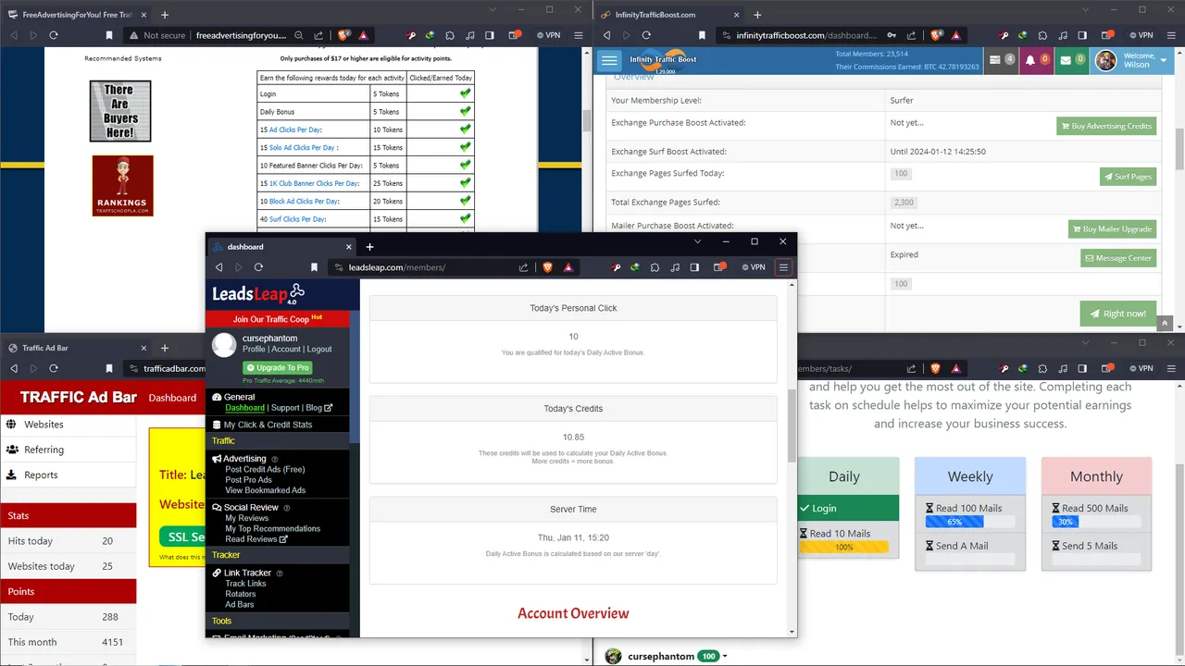Screen dimensions: 1185x666
Task: Click Not secure warning in FreeAdvertisingForYou window
Action: point(156,35)
